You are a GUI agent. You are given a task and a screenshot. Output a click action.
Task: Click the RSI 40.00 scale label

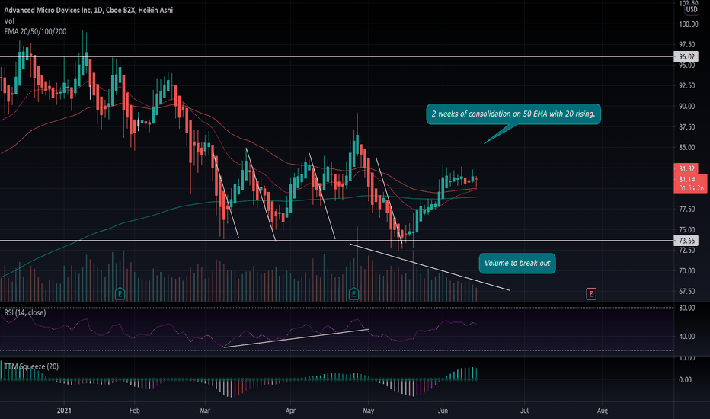coord(687,336)
